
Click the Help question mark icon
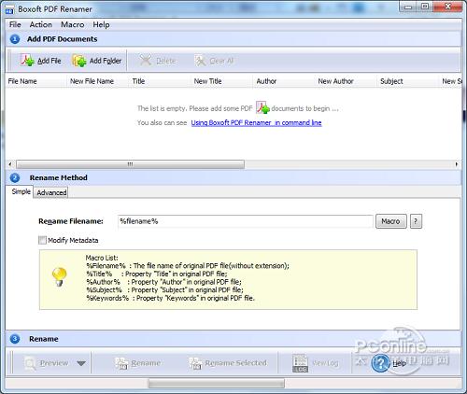(380, 363)
